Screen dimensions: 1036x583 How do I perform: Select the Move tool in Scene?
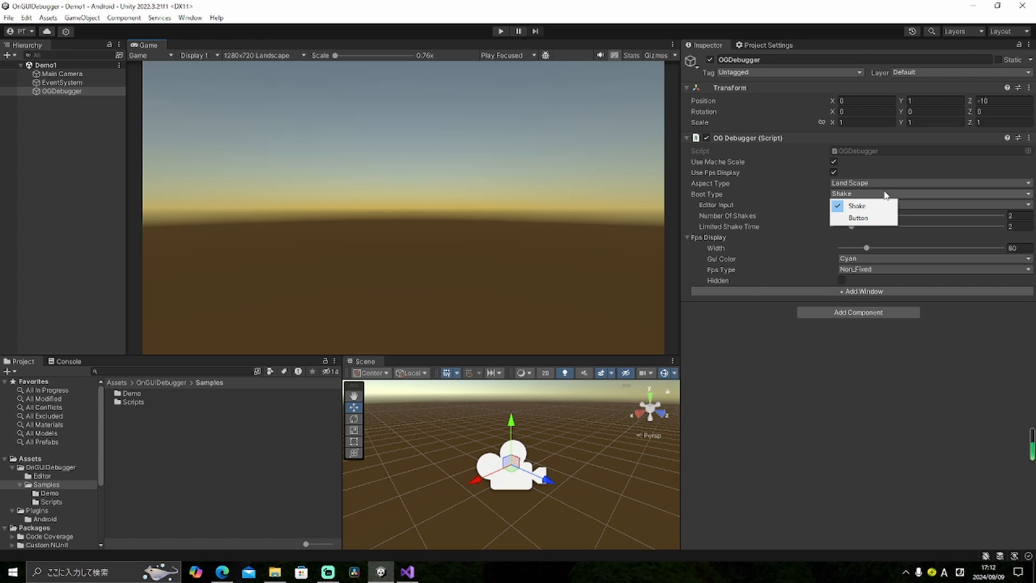[x=354, y=408]
